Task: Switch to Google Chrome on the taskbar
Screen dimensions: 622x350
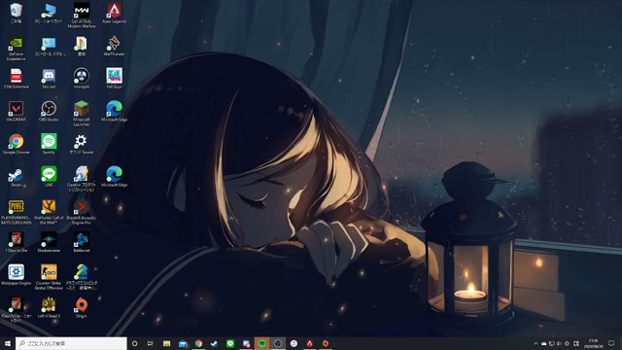Action: pos(198,343)
